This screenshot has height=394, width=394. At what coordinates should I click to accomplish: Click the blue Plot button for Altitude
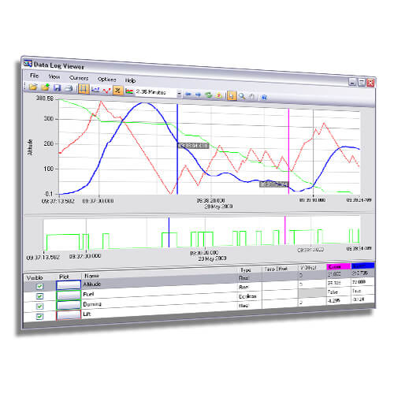pyautogui.click(x=69, y=285)
